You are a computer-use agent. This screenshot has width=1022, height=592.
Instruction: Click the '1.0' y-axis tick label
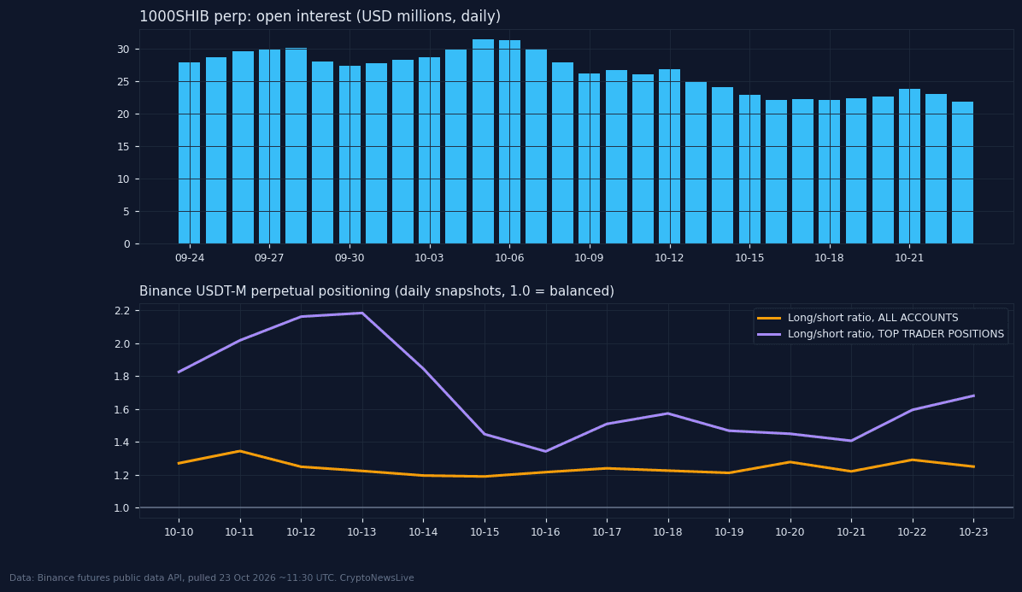coord(122,508)
